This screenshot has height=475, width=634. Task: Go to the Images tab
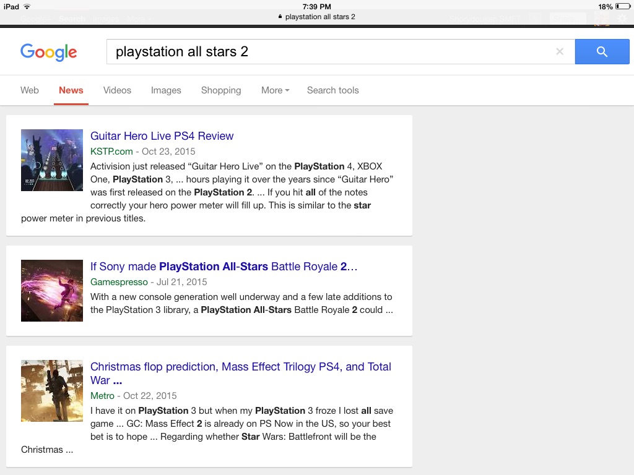point(166,90)
